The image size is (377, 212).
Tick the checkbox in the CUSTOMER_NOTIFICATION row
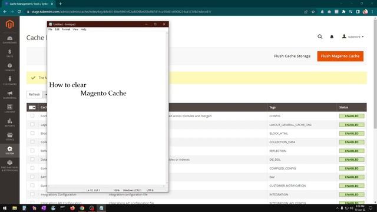coord(32,185)
